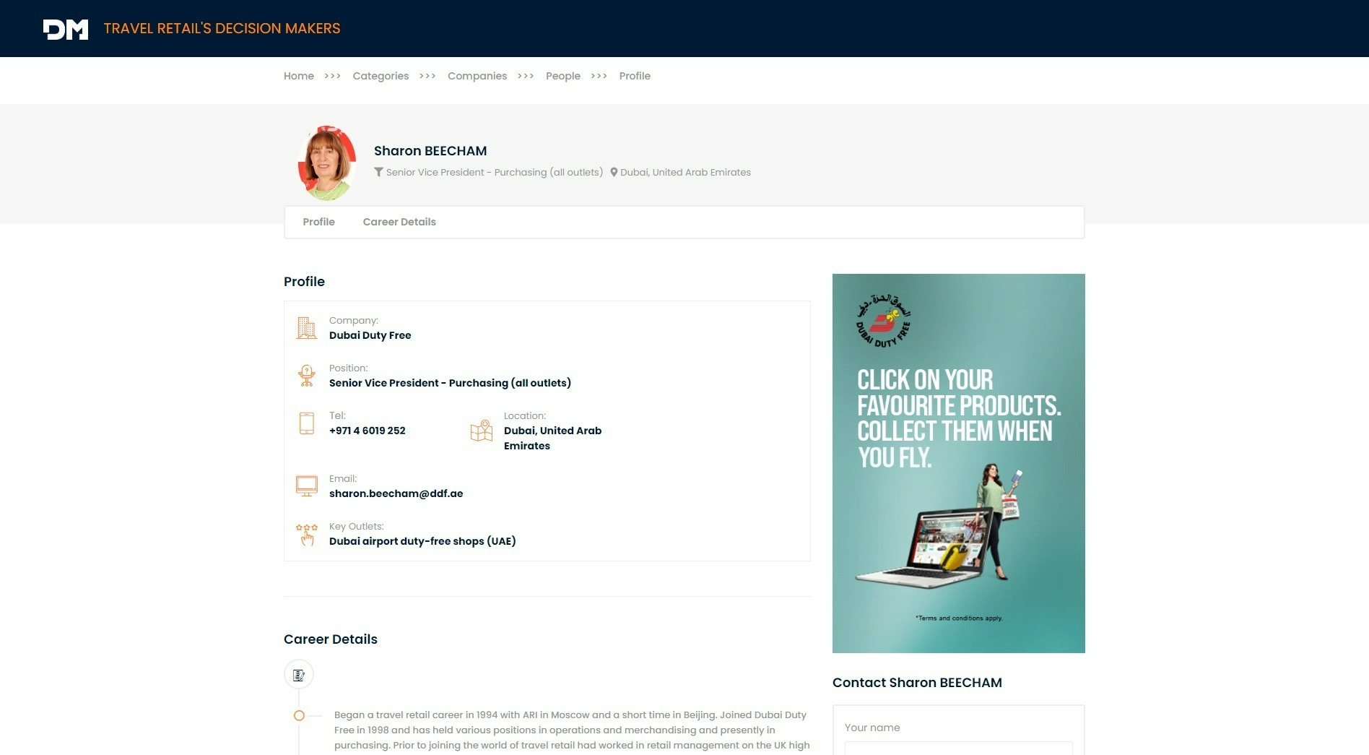Click the map pin icon beside Dubai
Viewport: 1369px width, 755px height.
[x=614, y=172]
